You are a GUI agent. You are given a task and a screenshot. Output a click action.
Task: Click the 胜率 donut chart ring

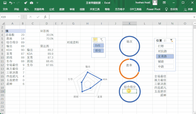[x=120, y=69]
